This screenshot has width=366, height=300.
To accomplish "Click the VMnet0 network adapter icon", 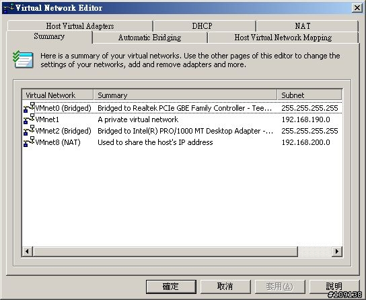I will [x=29, y=107].
